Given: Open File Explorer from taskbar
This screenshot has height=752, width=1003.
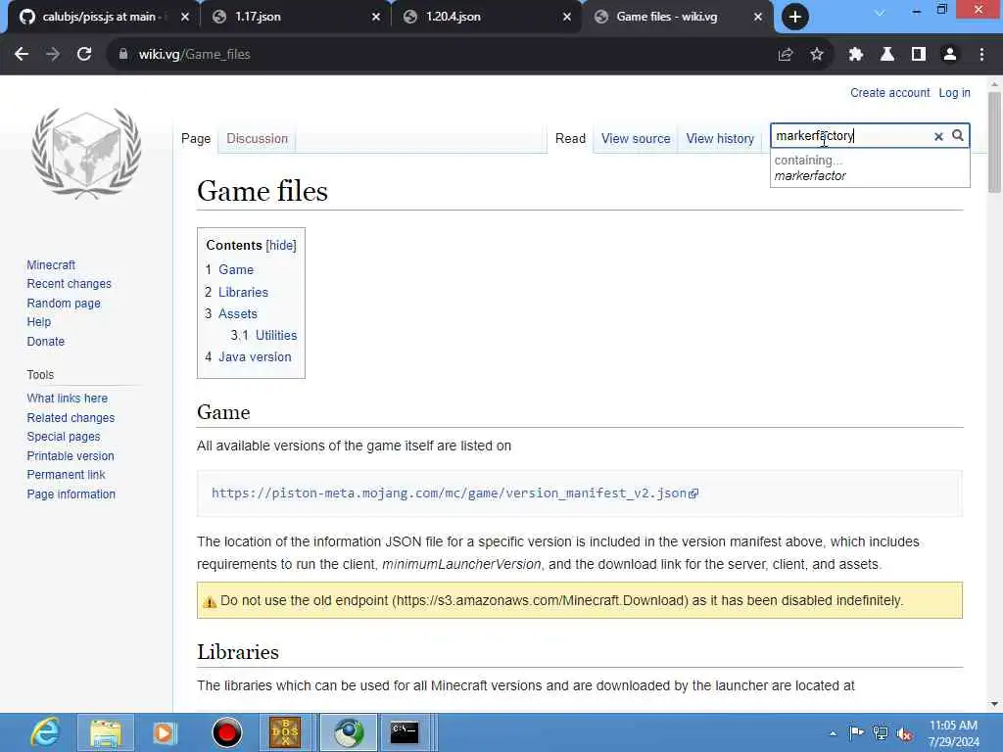Looking at the screenshot, I should [106, 732].
